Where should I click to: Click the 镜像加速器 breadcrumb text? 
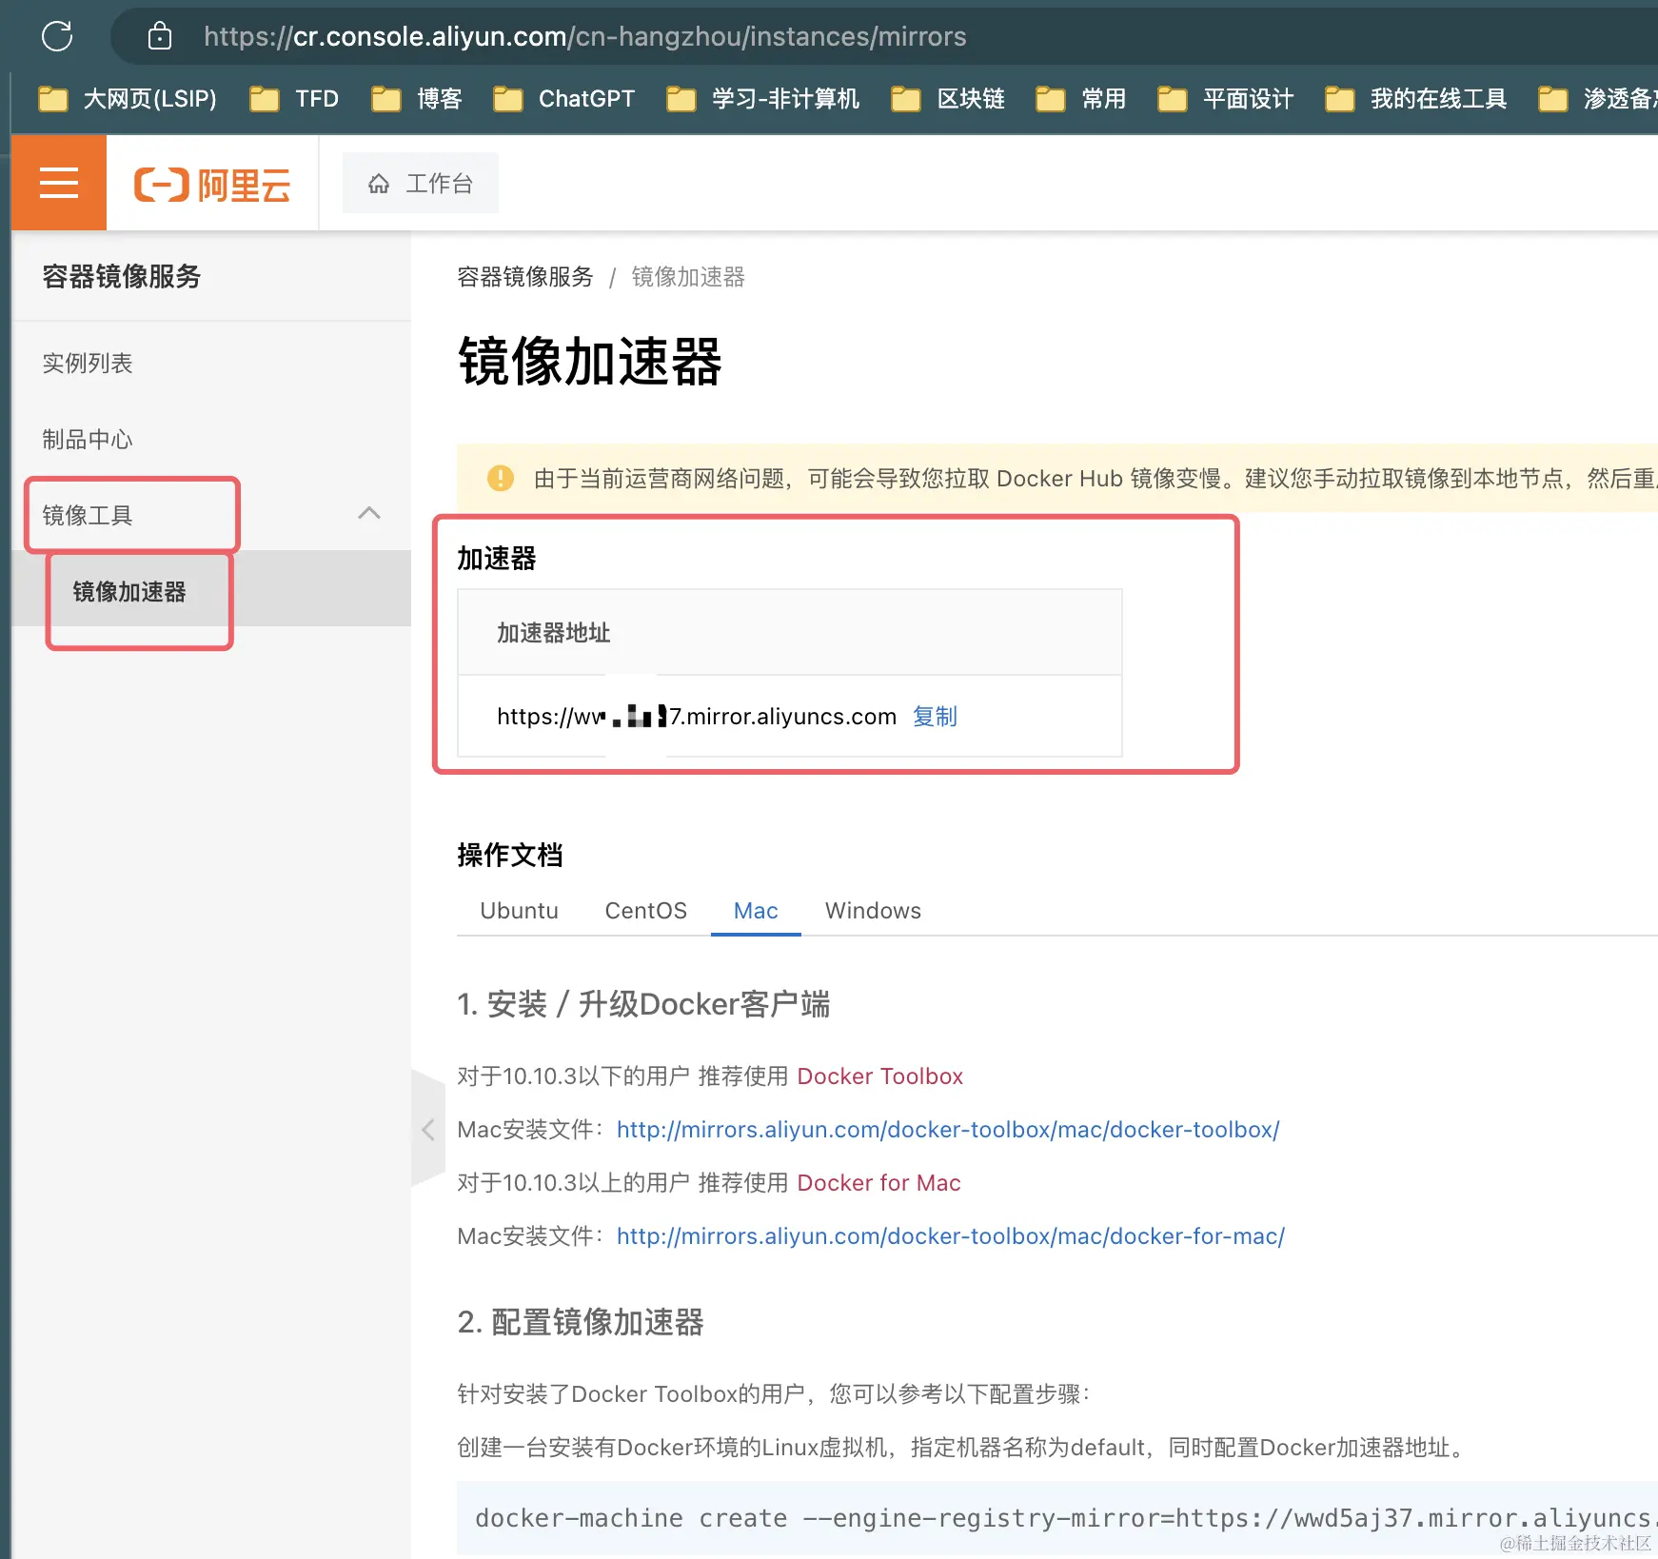(x=688, y=277)
